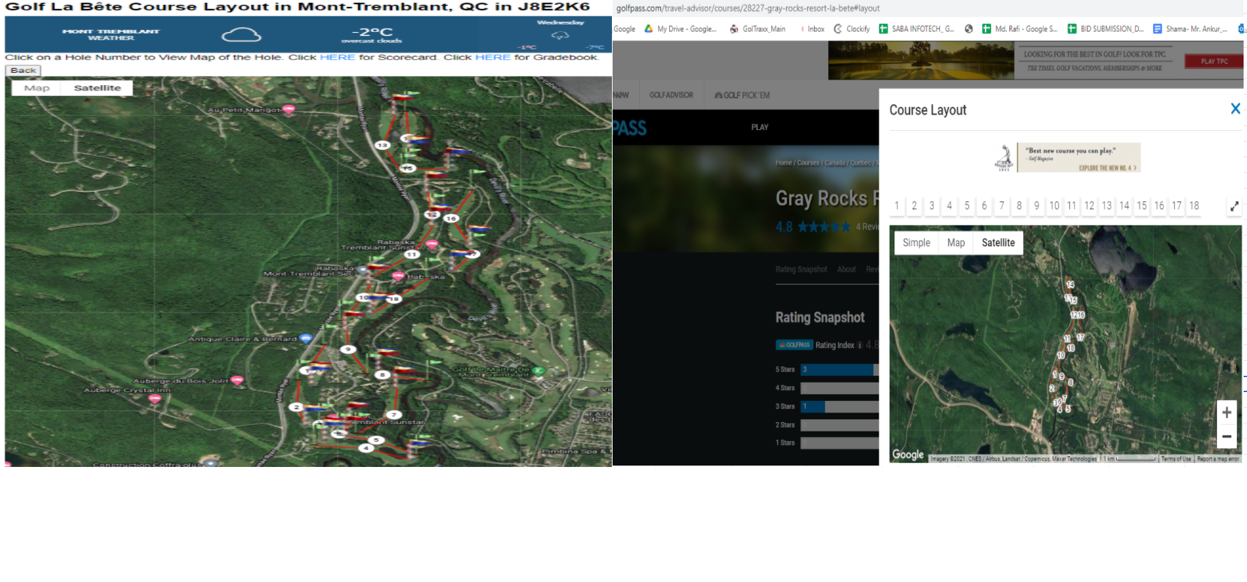1247x582 pixels.
Task: Open hole 18 marker on the Golf La Bête map
Action: pos(393,299)
